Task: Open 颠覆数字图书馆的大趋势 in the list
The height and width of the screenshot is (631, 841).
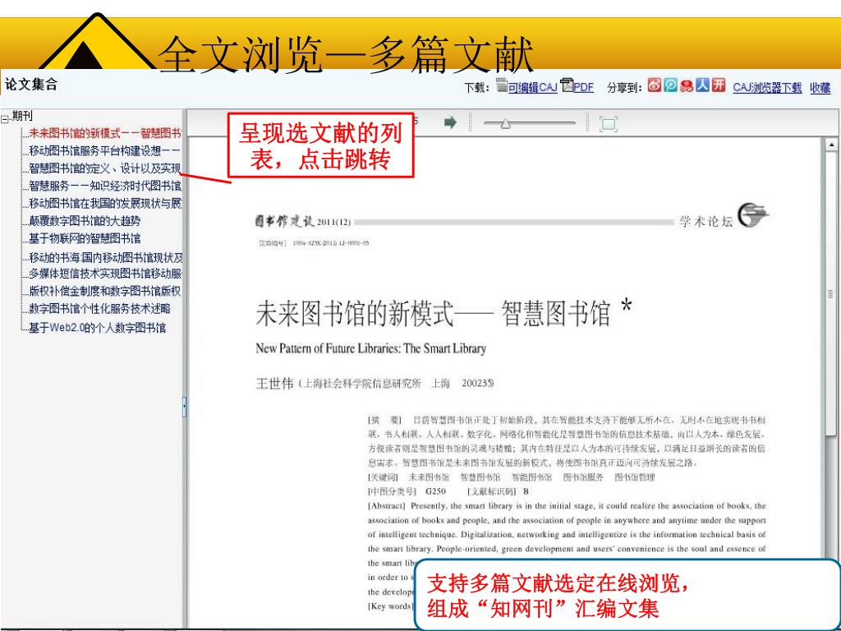Action: coord(84,221)
